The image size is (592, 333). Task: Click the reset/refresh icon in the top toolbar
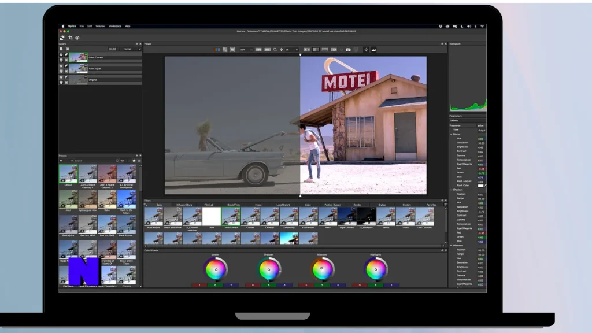coord(62,38)
